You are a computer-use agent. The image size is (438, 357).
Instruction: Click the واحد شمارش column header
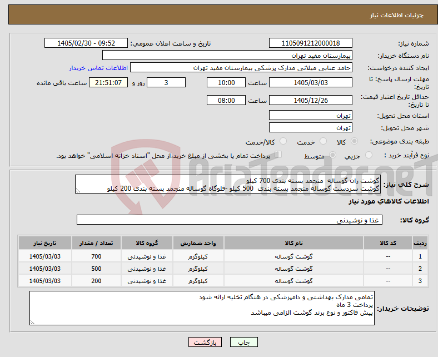198,243
